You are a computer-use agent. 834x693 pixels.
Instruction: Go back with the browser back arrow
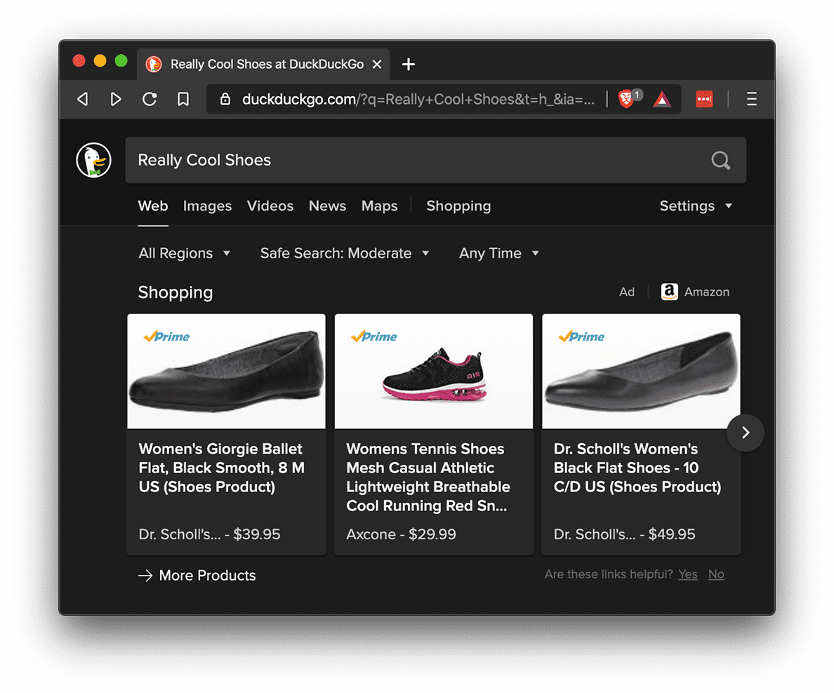coord(82,99)
